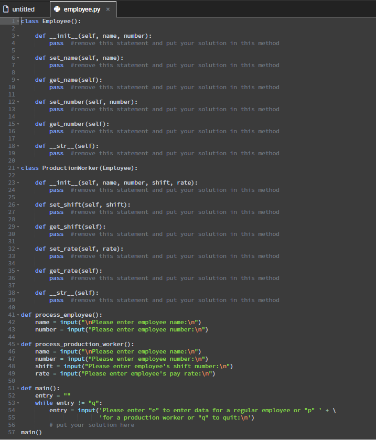Collapse the fold arrow at line 23

(18, 183)
